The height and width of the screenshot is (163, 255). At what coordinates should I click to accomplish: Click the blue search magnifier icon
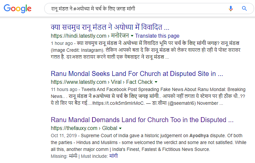244,9
